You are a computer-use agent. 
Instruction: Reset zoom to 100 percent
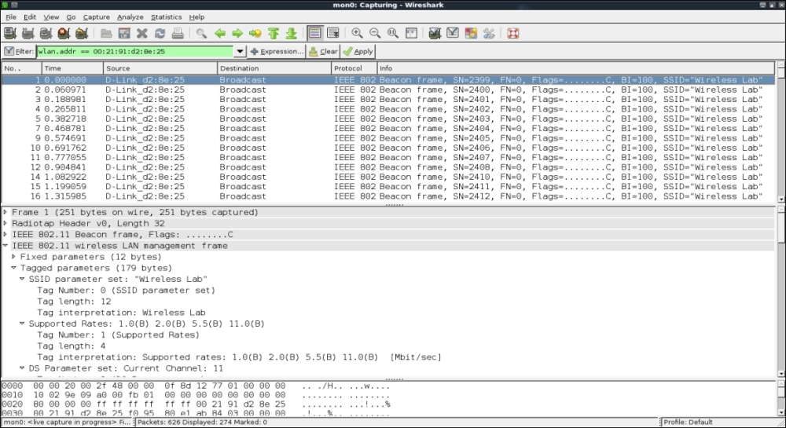coord(393,34)
